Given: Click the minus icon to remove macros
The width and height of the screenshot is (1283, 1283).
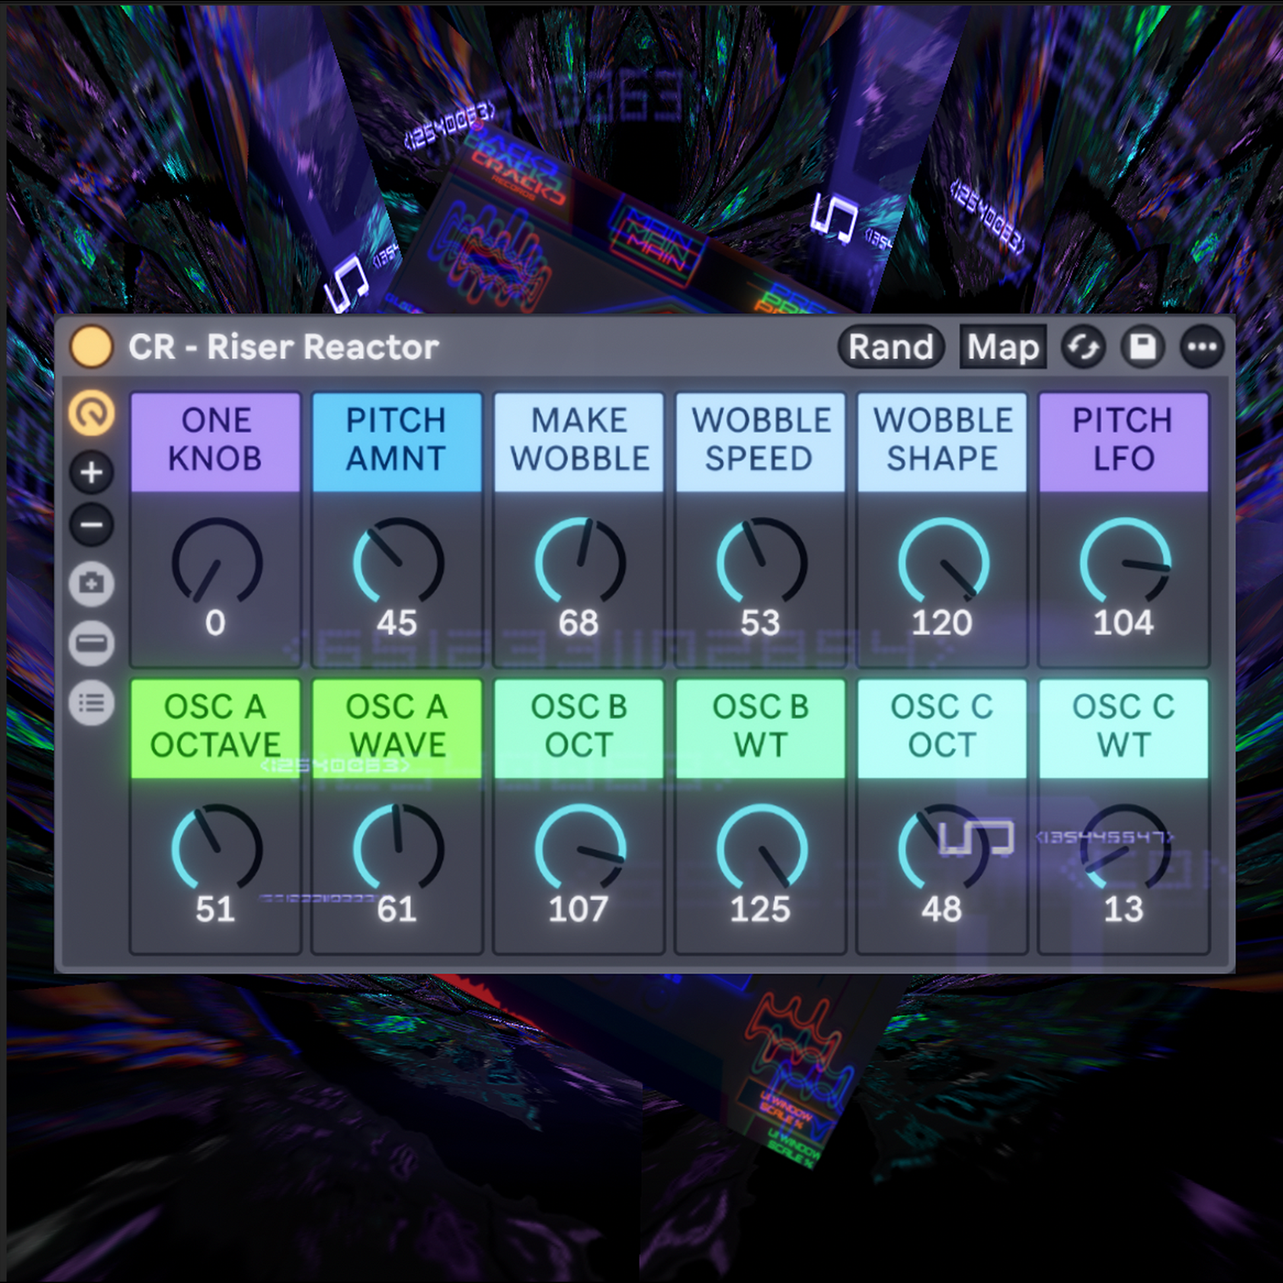Looking at the screenshot, I should (92, 525).
